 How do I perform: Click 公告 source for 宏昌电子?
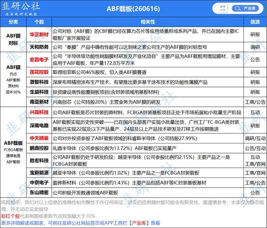(x=255, y=60)
